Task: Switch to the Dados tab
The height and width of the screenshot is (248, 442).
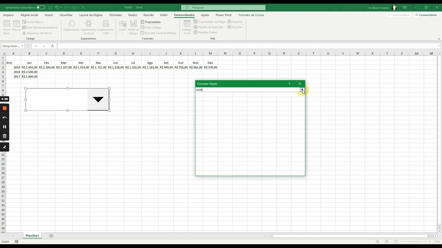Action: pos(133,15)
